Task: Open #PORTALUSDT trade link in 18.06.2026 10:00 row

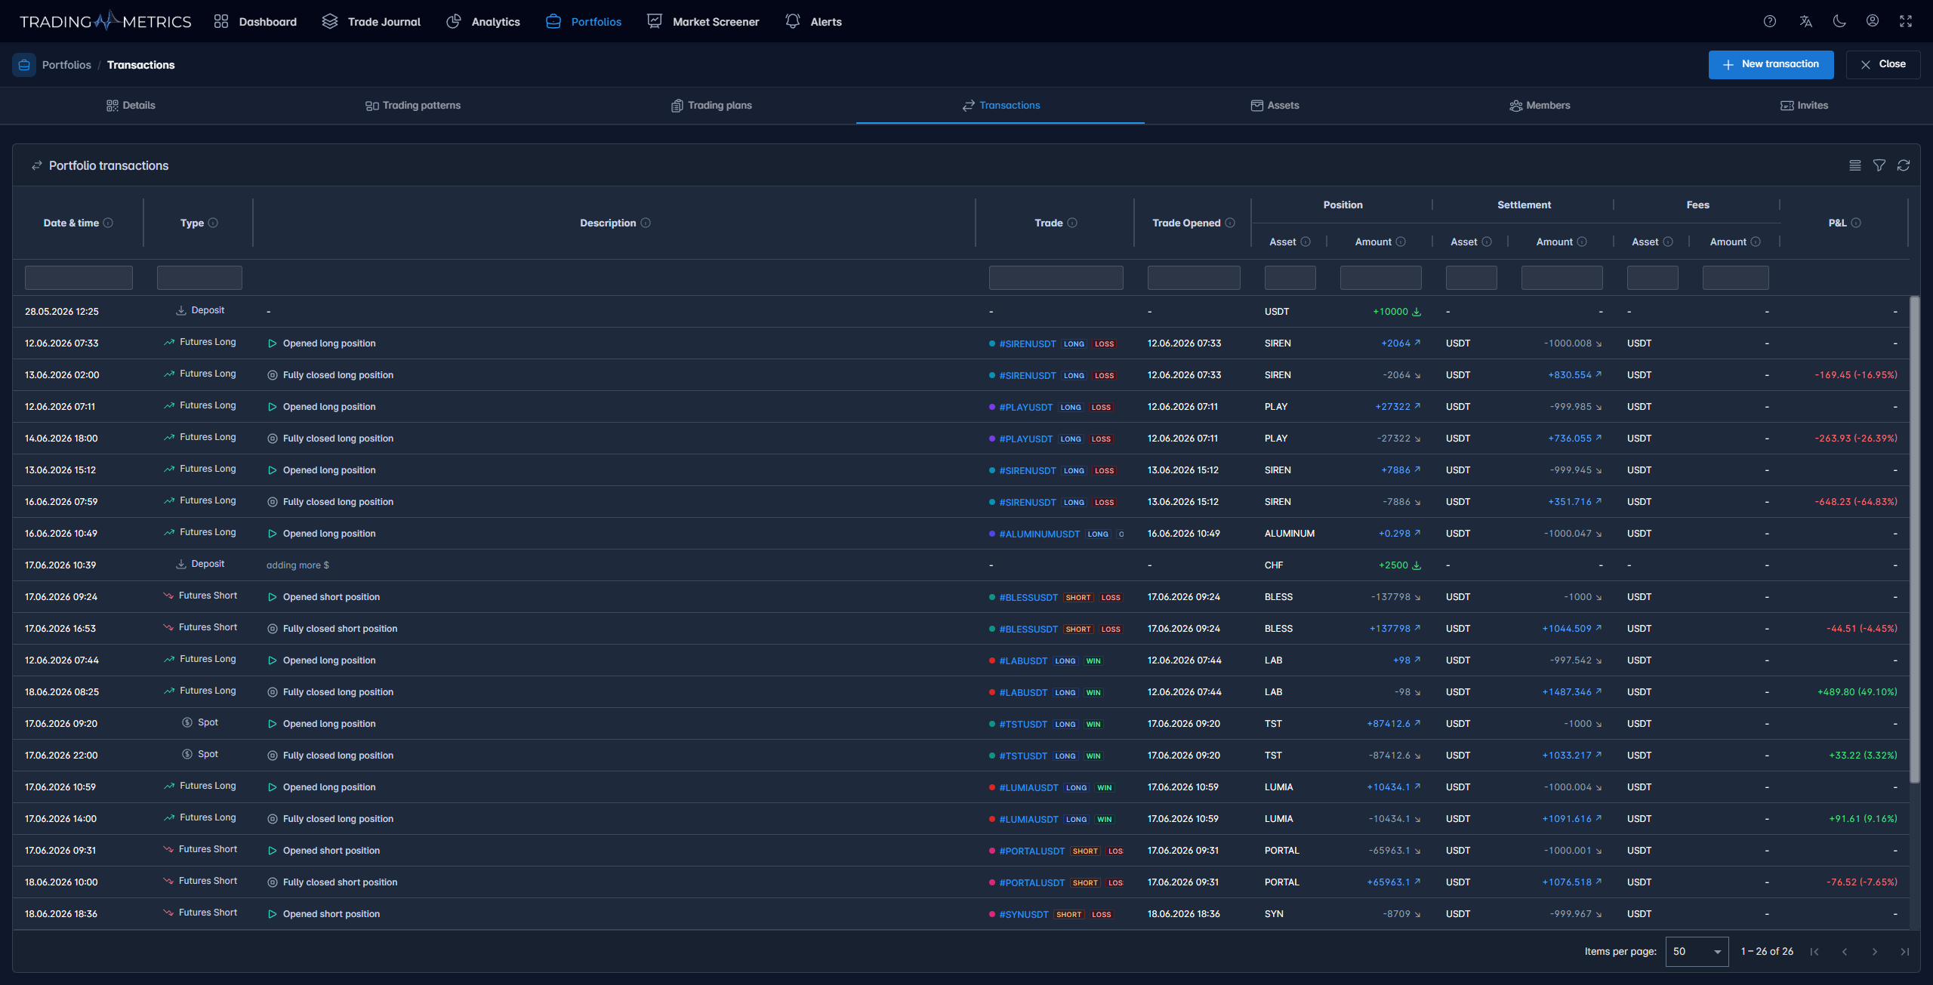Action: tap(1031, 882)
